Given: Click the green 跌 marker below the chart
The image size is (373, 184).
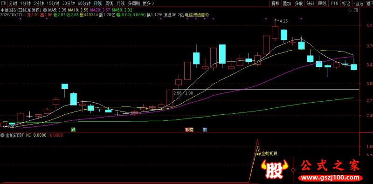Looking at the screenshot, I should 73,130.
